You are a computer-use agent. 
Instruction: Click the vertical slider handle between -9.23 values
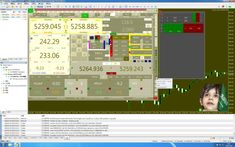click(49, 65)
